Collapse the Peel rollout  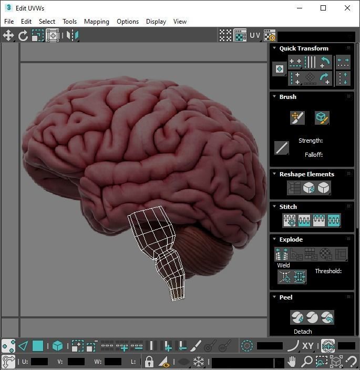(274, 297)
